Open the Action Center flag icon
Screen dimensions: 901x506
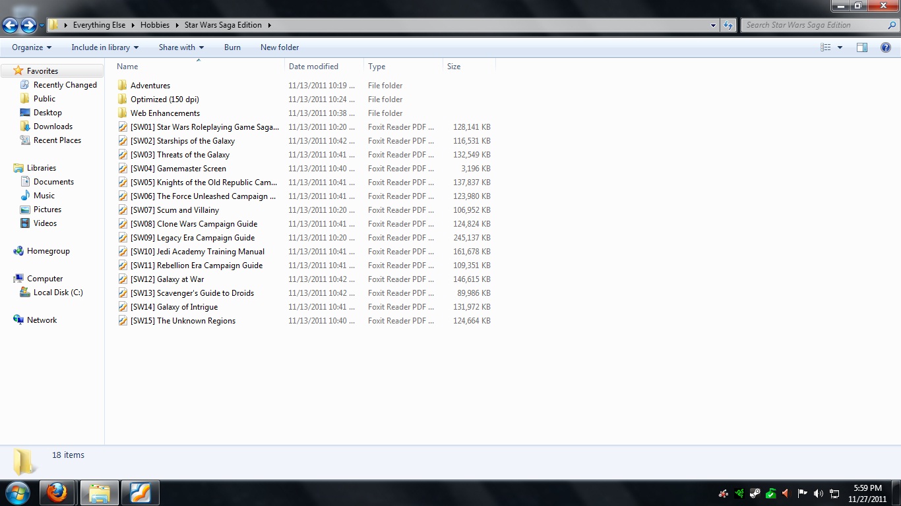pos(803,493)
